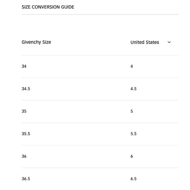Select Givenchy size 35 row
The width and height of the screenshot is (190, 190).
click(100, 111)
